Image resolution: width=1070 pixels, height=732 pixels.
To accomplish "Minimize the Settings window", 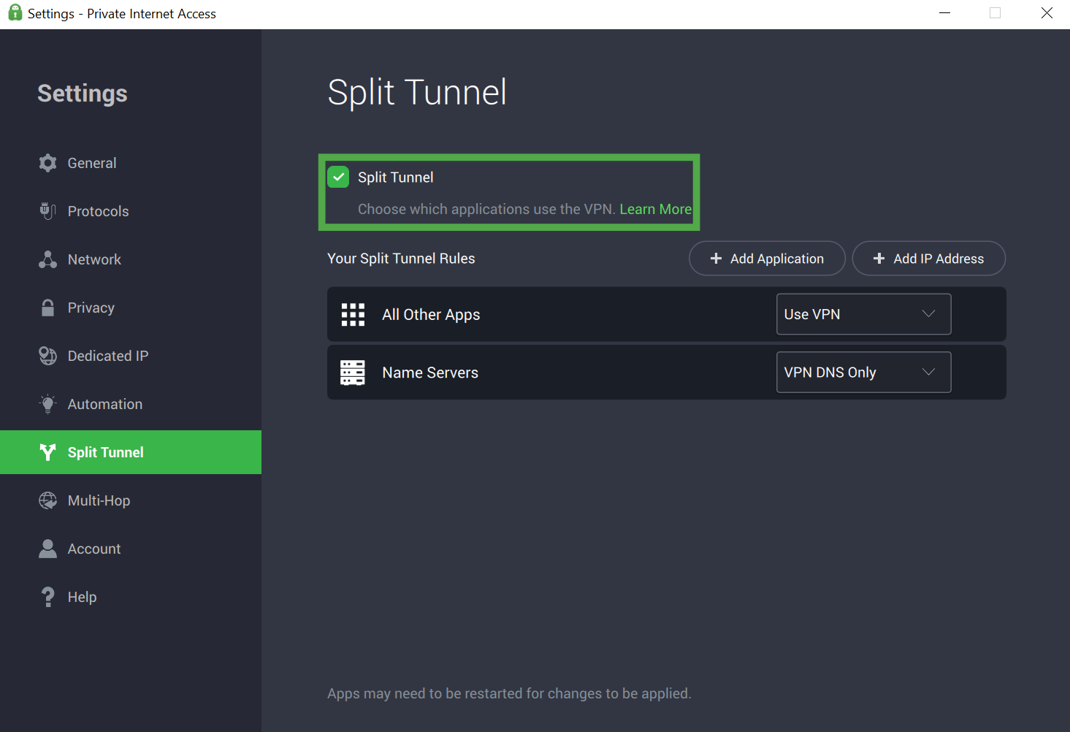I will (944, 13).
